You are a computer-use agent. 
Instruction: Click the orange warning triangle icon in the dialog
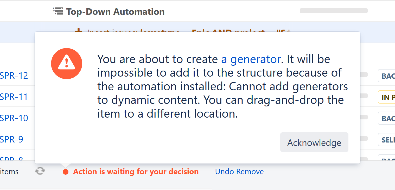[x=67, y=63]
